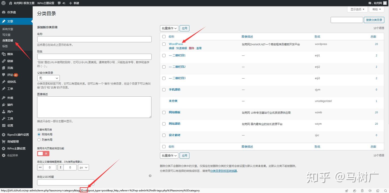The image size is (389, 193).
Task: Open 商城管理 cart icon in sidebar
Action: [x=4, y=142]
